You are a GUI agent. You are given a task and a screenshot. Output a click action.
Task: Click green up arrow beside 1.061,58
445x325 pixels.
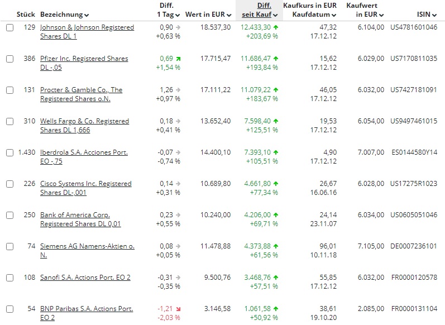tap(276, 309)
